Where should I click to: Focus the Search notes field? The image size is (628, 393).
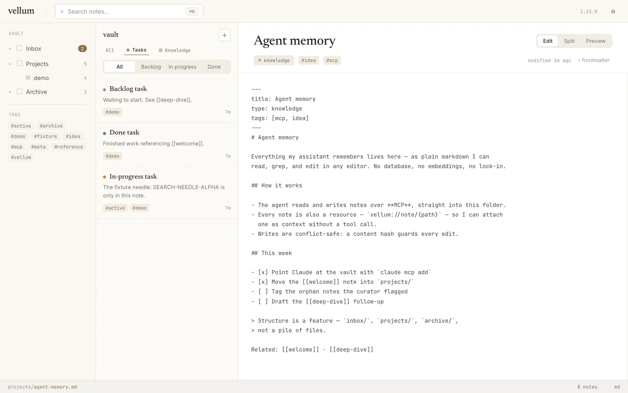point(129,12)
